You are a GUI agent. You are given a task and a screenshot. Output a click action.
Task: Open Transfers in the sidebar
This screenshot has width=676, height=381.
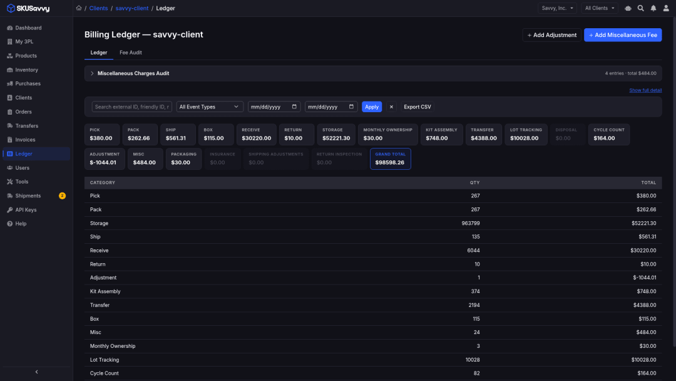(x=36, y=125)
